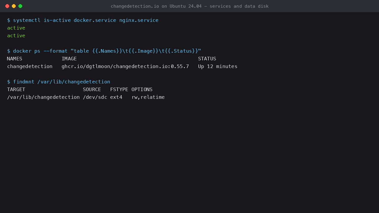Click the second green 'active' output line

pos(16,35)
